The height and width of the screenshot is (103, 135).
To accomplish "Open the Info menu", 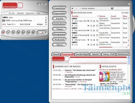I will [x=38, y=13].
